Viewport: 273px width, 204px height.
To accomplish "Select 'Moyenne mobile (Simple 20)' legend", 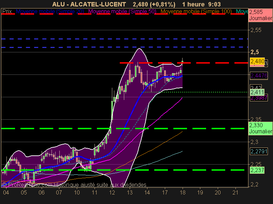I will [50, 12].
